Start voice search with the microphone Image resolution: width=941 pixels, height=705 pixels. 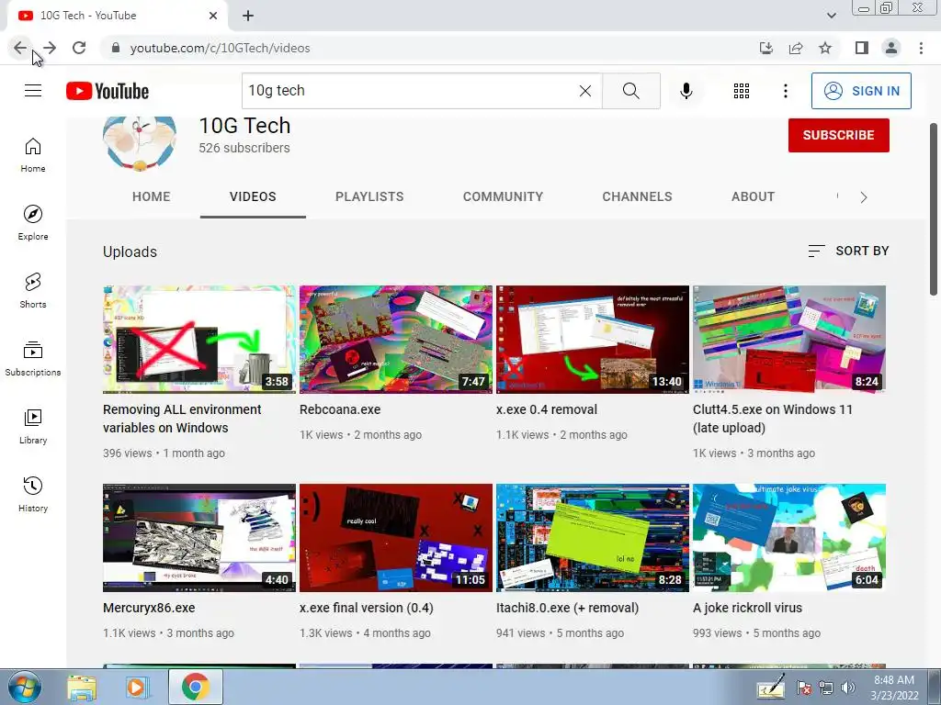click(x=686, y=91)
